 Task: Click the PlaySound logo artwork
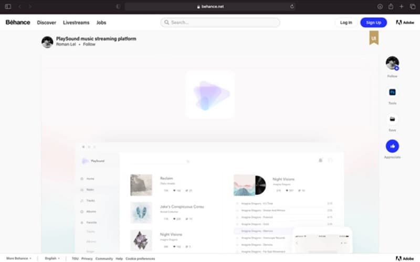click(x=211, y=94)
